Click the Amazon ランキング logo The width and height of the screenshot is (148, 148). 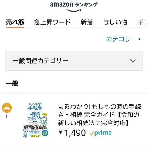click(74, 6)
